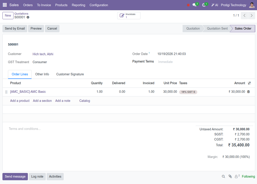This screenshot has width=257, height=184.
Task: Click the New button
Action: click(x=8, y=16)
